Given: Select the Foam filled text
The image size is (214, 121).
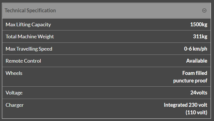Looking at the screenshot, I should (195, 73).
